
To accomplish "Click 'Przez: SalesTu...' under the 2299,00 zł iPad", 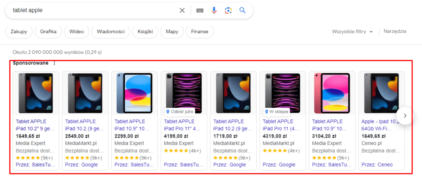I will (134, 165).
